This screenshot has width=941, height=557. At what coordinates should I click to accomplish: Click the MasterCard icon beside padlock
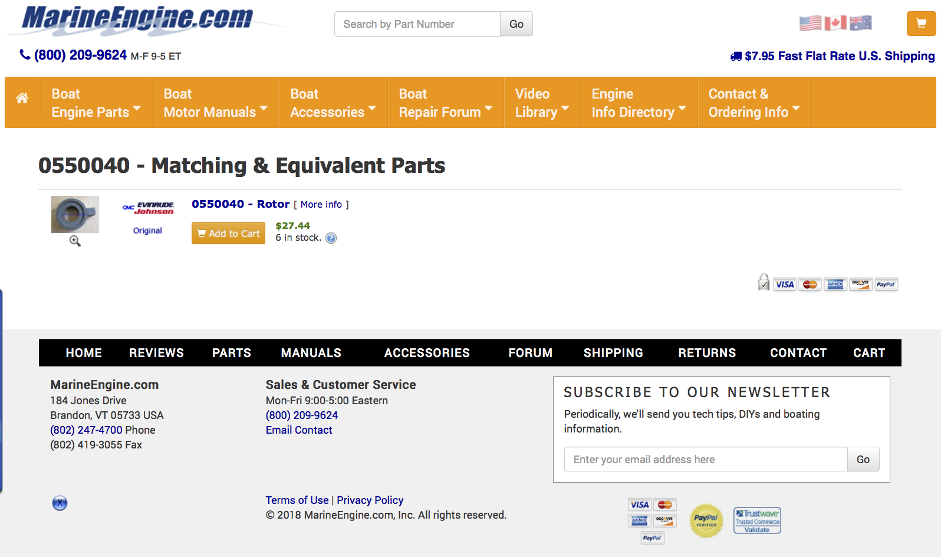(810, 284)
